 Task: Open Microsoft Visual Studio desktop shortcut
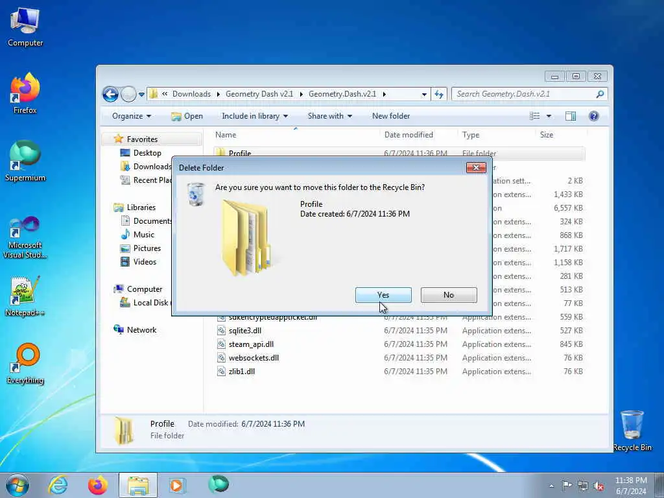pos(25,237)
